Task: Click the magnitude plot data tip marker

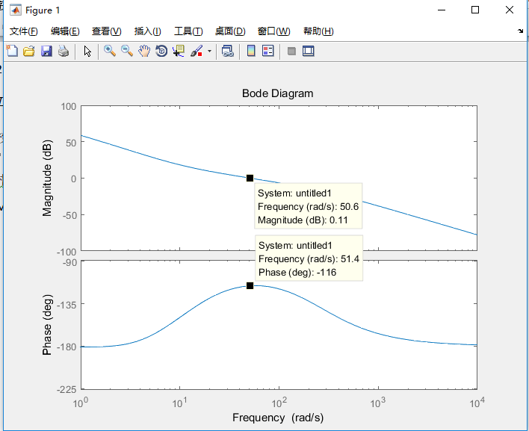Action: pyautogui.click(x=250, y=178)
